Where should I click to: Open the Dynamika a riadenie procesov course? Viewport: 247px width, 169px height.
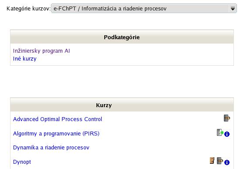51,148
